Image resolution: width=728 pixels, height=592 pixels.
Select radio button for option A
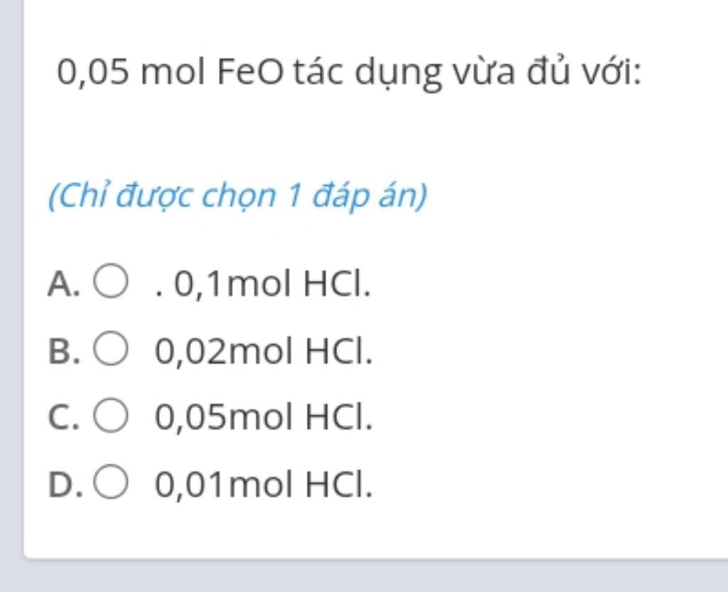(110, 281)
